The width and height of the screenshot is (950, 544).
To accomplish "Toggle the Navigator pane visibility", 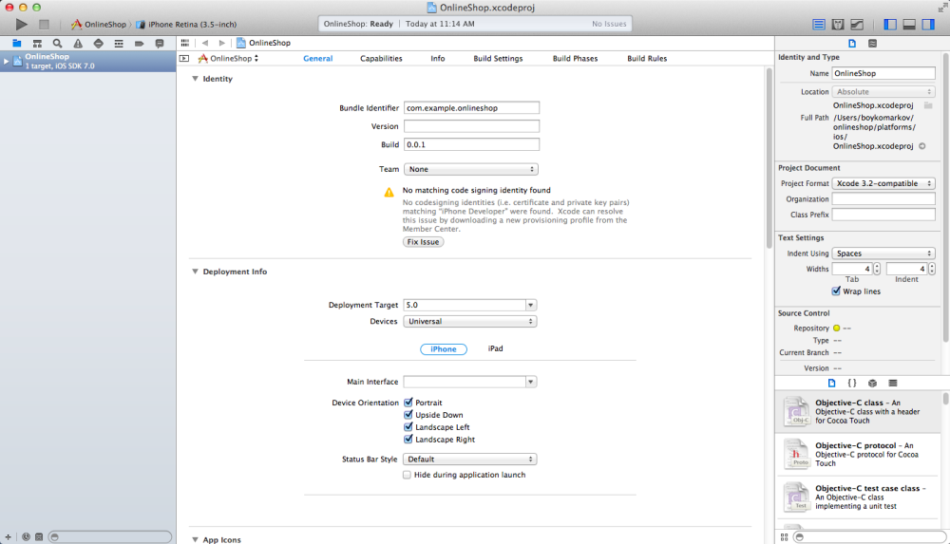I will tap(890, 25).
